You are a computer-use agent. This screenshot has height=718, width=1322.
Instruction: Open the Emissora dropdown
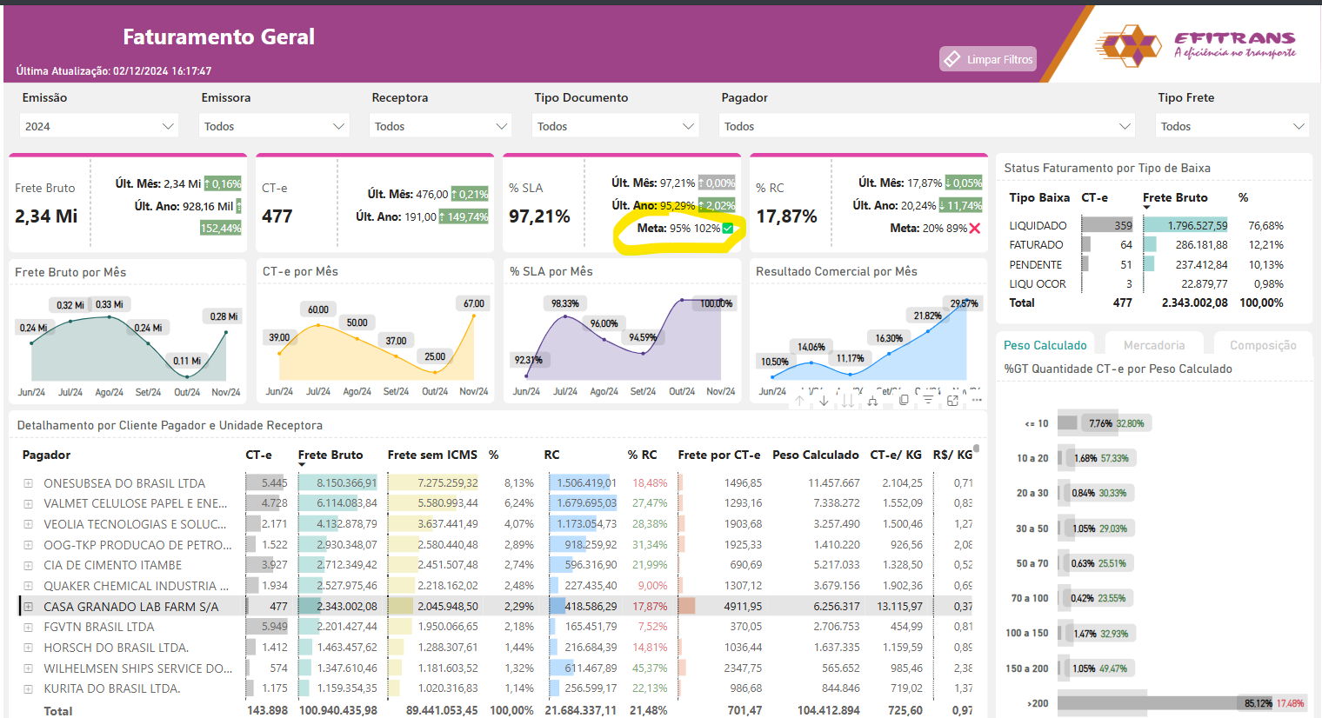273,126
